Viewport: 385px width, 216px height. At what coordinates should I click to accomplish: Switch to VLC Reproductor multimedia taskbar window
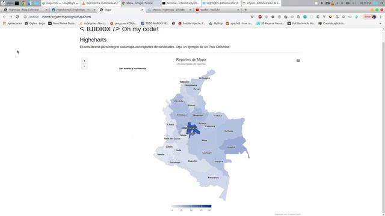point(100,3)
